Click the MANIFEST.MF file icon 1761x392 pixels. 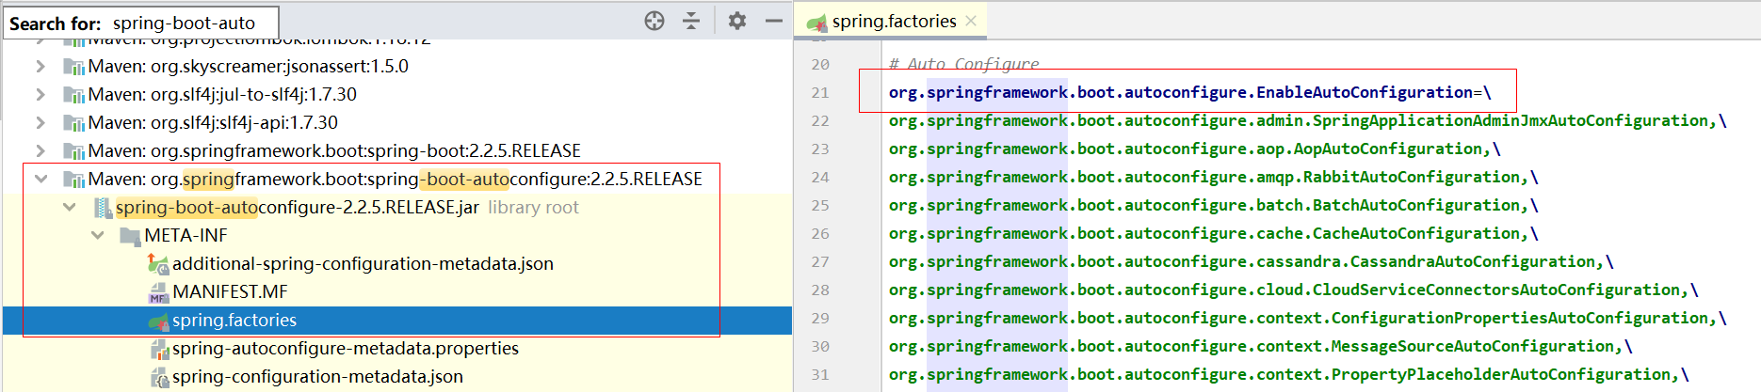(158, 292)
